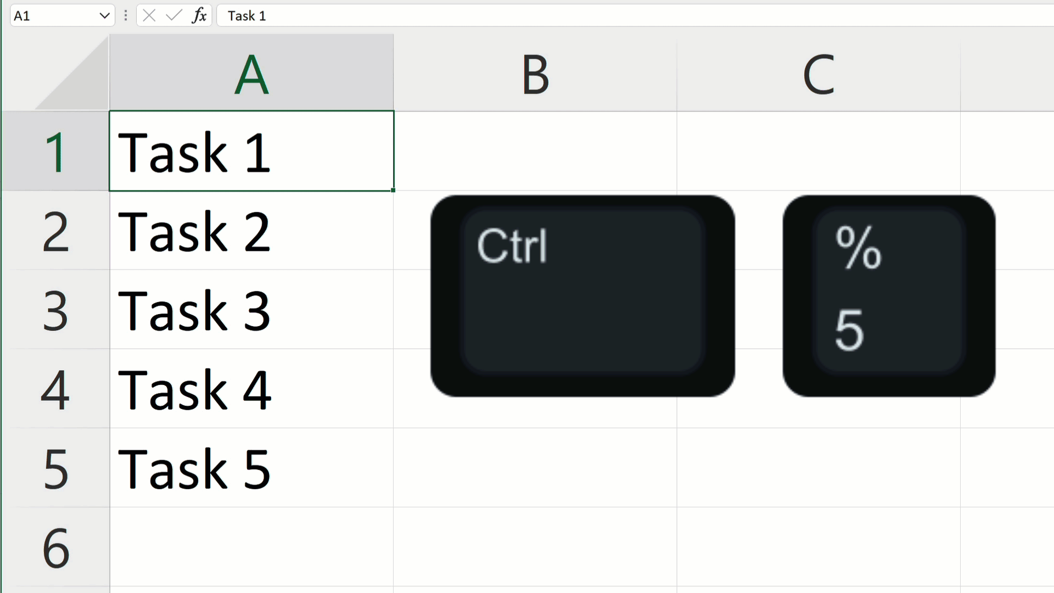Select column A header
This screenshot has width=1054, height=593.
[x=251, y=74]
